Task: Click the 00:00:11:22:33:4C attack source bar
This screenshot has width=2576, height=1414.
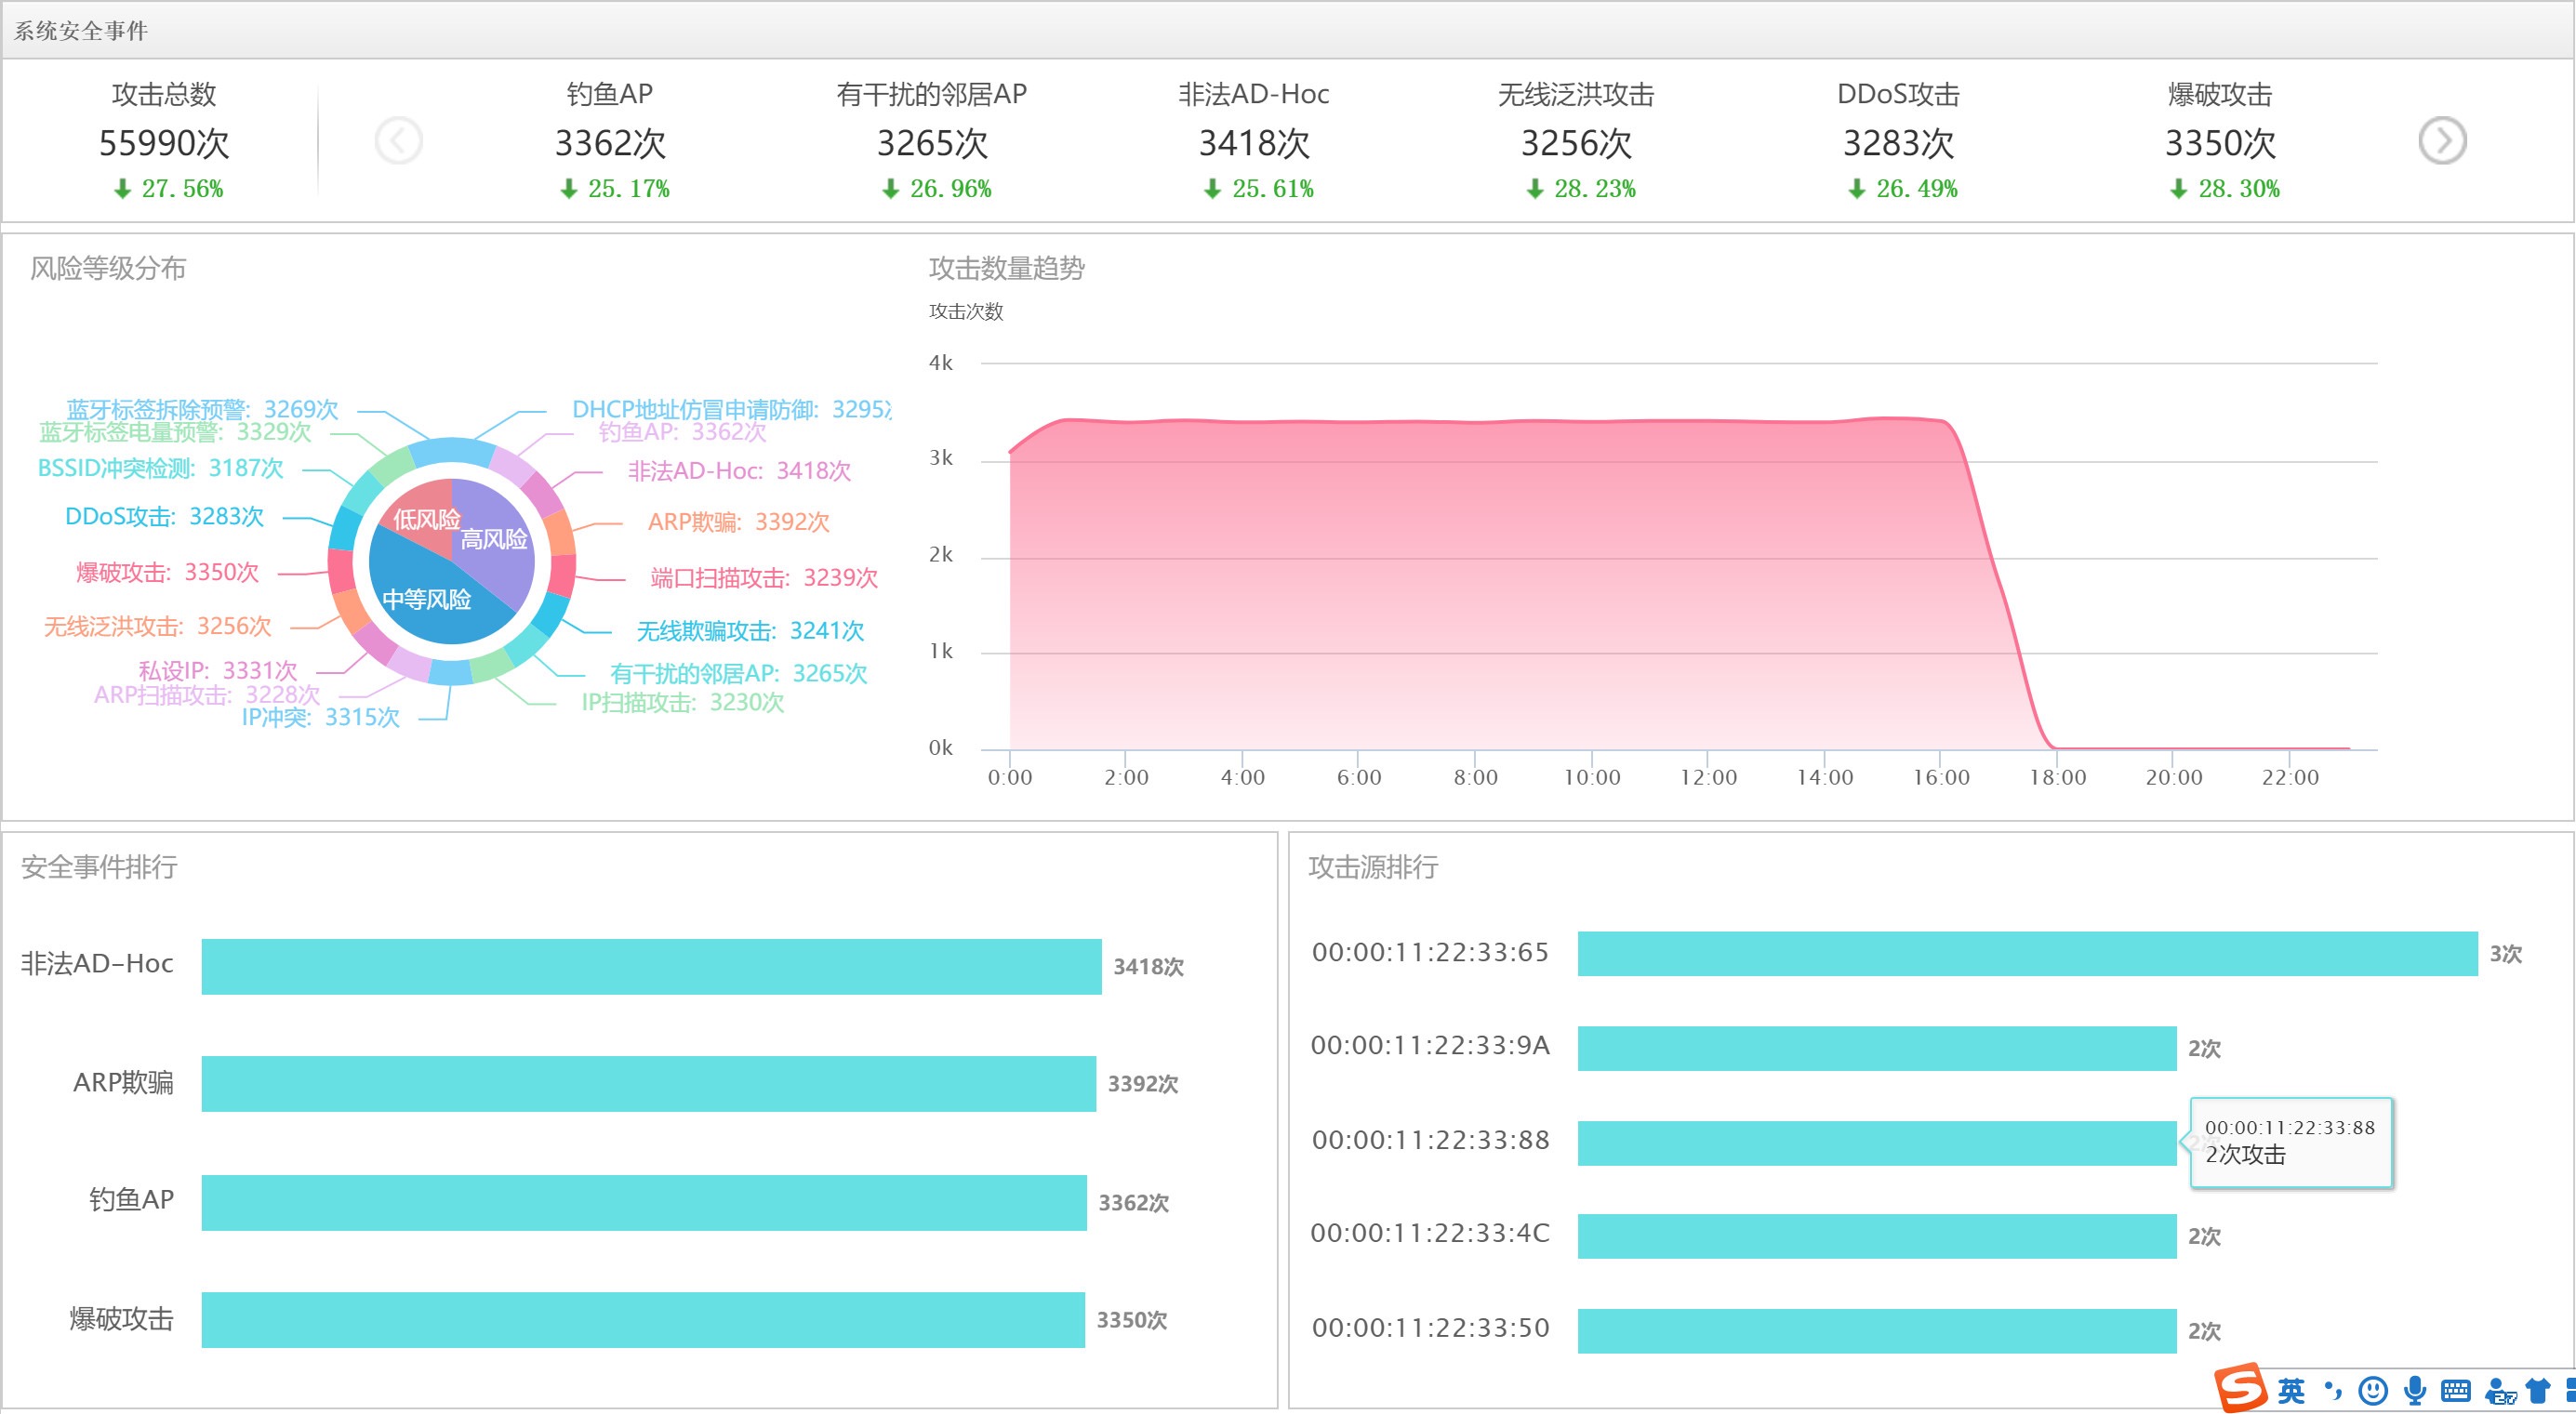Action: point(1877,1236)
